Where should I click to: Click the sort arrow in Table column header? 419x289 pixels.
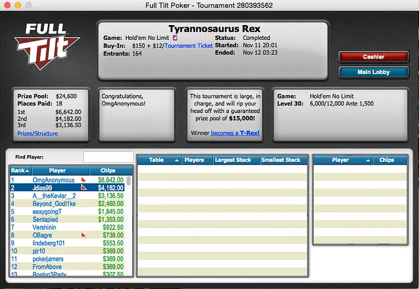pyautogui.click(x=177, y=160)
